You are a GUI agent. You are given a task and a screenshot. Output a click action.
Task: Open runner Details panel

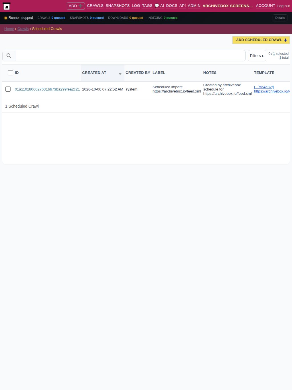[x=280, y=18]
